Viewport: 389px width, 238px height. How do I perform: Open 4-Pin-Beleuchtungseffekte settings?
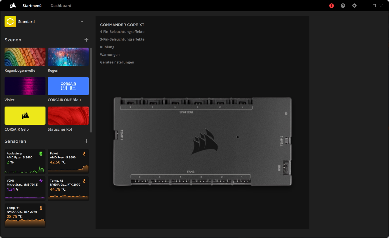[122, 32]
